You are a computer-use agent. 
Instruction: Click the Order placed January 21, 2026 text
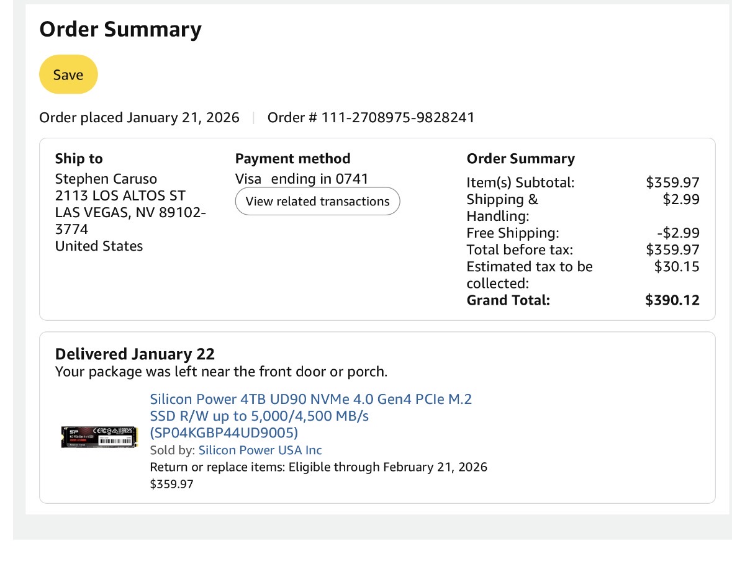click(139, 118)
